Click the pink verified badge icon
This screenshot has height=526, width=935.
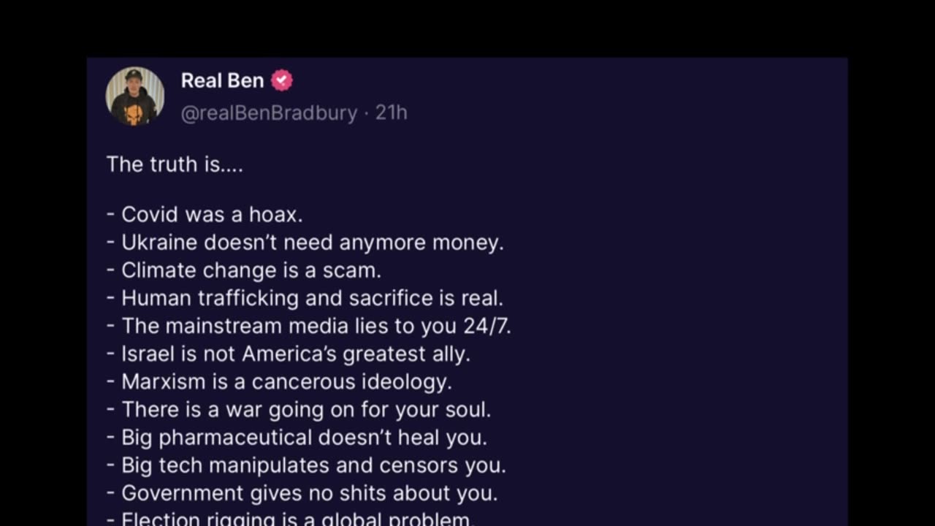[x=282, y=80]
